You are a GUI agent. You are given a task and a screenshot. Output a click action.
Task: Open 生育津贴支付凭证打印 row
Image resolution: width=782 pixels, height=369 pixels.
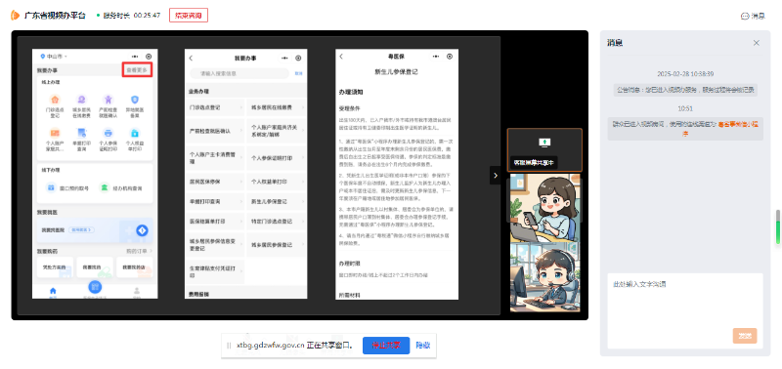(x=214, y=272)
